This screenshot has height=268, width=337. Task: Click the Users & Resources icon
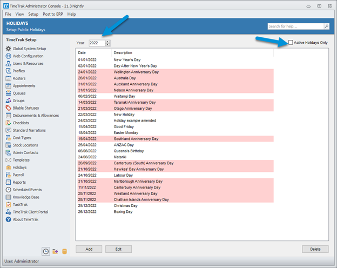pyautogui.click(x=8, y=63)
